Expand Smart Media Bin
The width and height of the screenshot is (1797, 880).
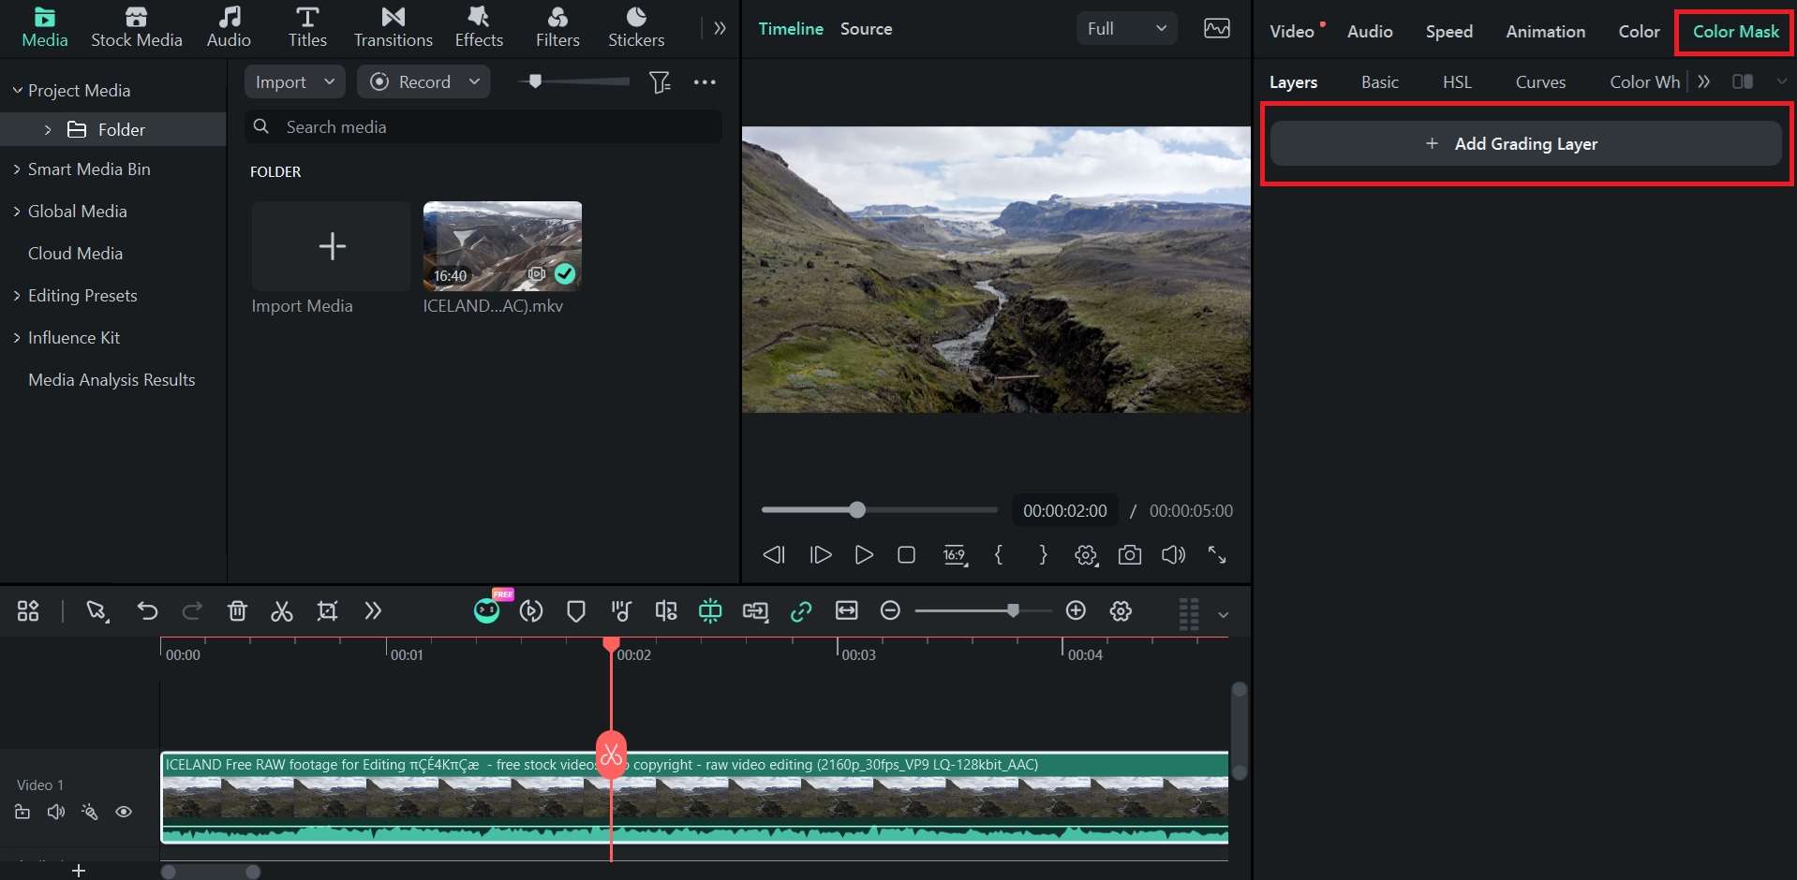(17, 169)
